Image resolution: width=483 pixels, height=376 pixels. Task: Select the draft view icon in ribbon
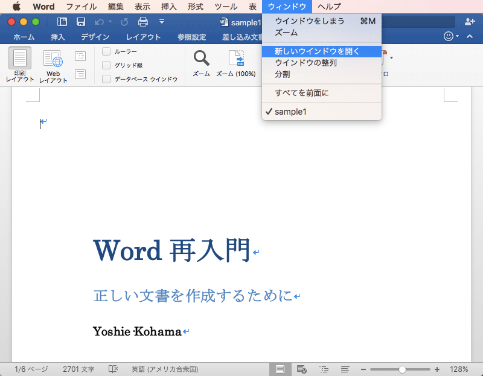tap(80, 74)
